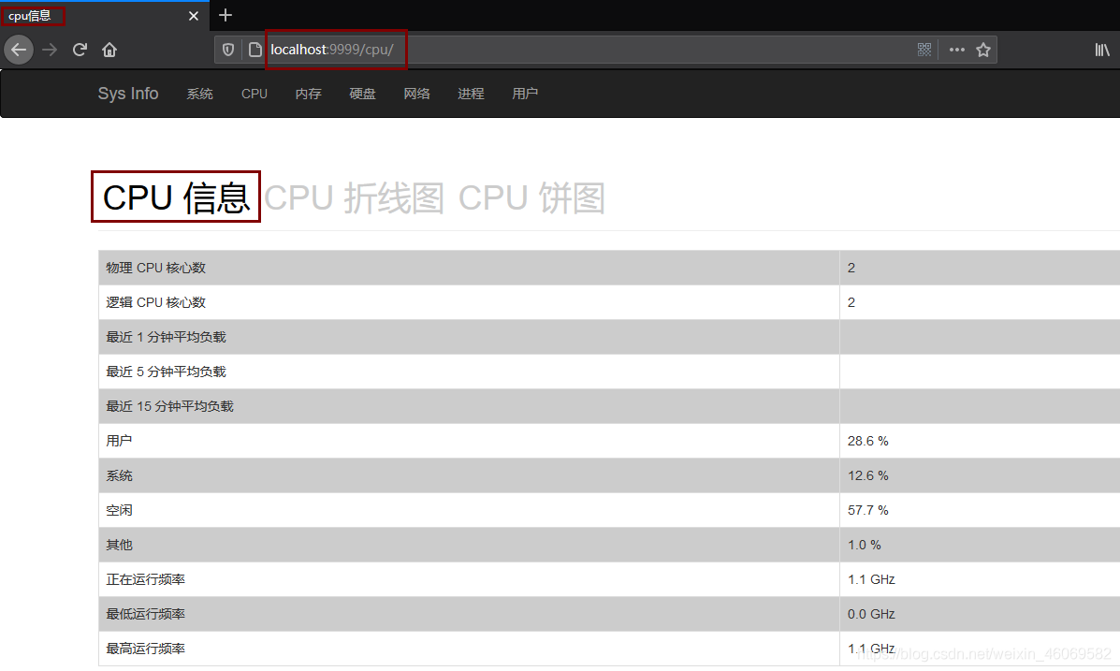1120x671 pixels.
Task: Go back with the browser back arrow
Action: tap(19, 50)
